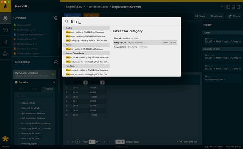The height and width of the screenshot is (149, 243).
Task: Open the Untitled Query 2 tab
Action: point(25,44)
